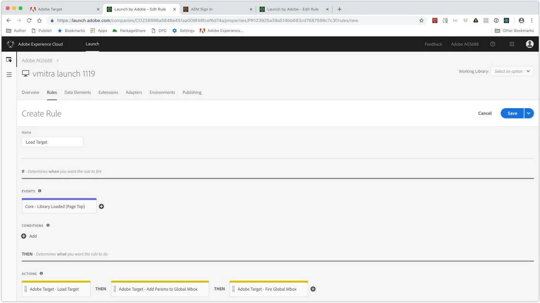The width and height of the screenshot is (540, 303).
Task: Open the React DevTools extension icon
Action: point(506,20)
